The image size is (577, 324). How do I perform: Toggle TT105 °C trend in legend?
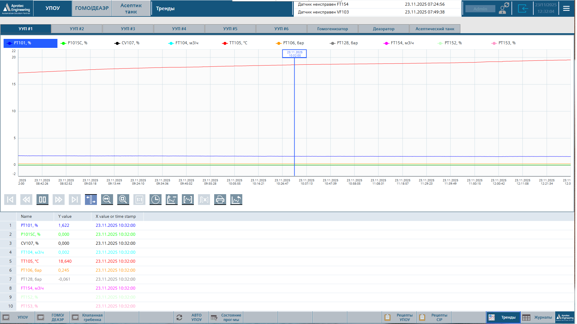[x=238, y=43]
